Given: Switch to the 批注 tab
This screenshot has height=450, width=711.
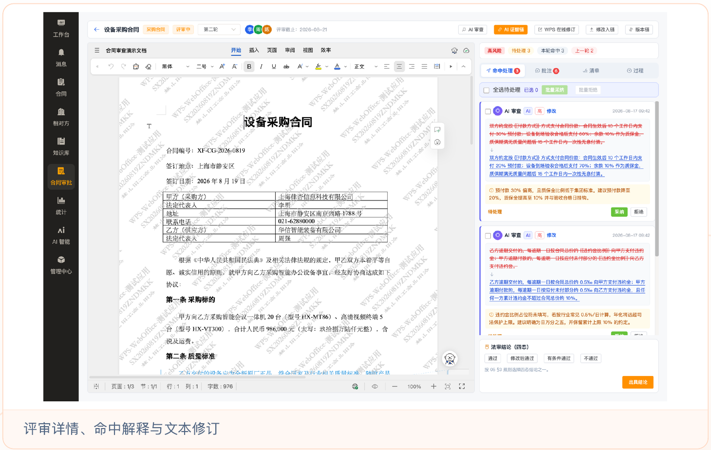Looking at the screenshot, I should pos(547,71).
